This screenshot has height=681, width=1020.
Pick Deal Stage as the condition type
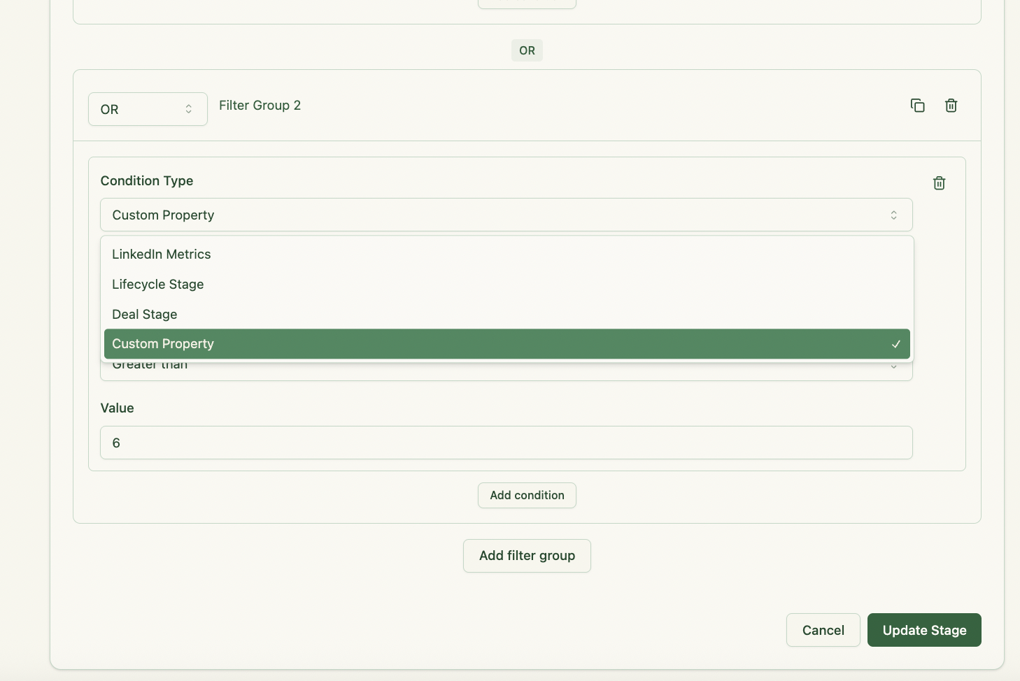(x=145, y=315)
